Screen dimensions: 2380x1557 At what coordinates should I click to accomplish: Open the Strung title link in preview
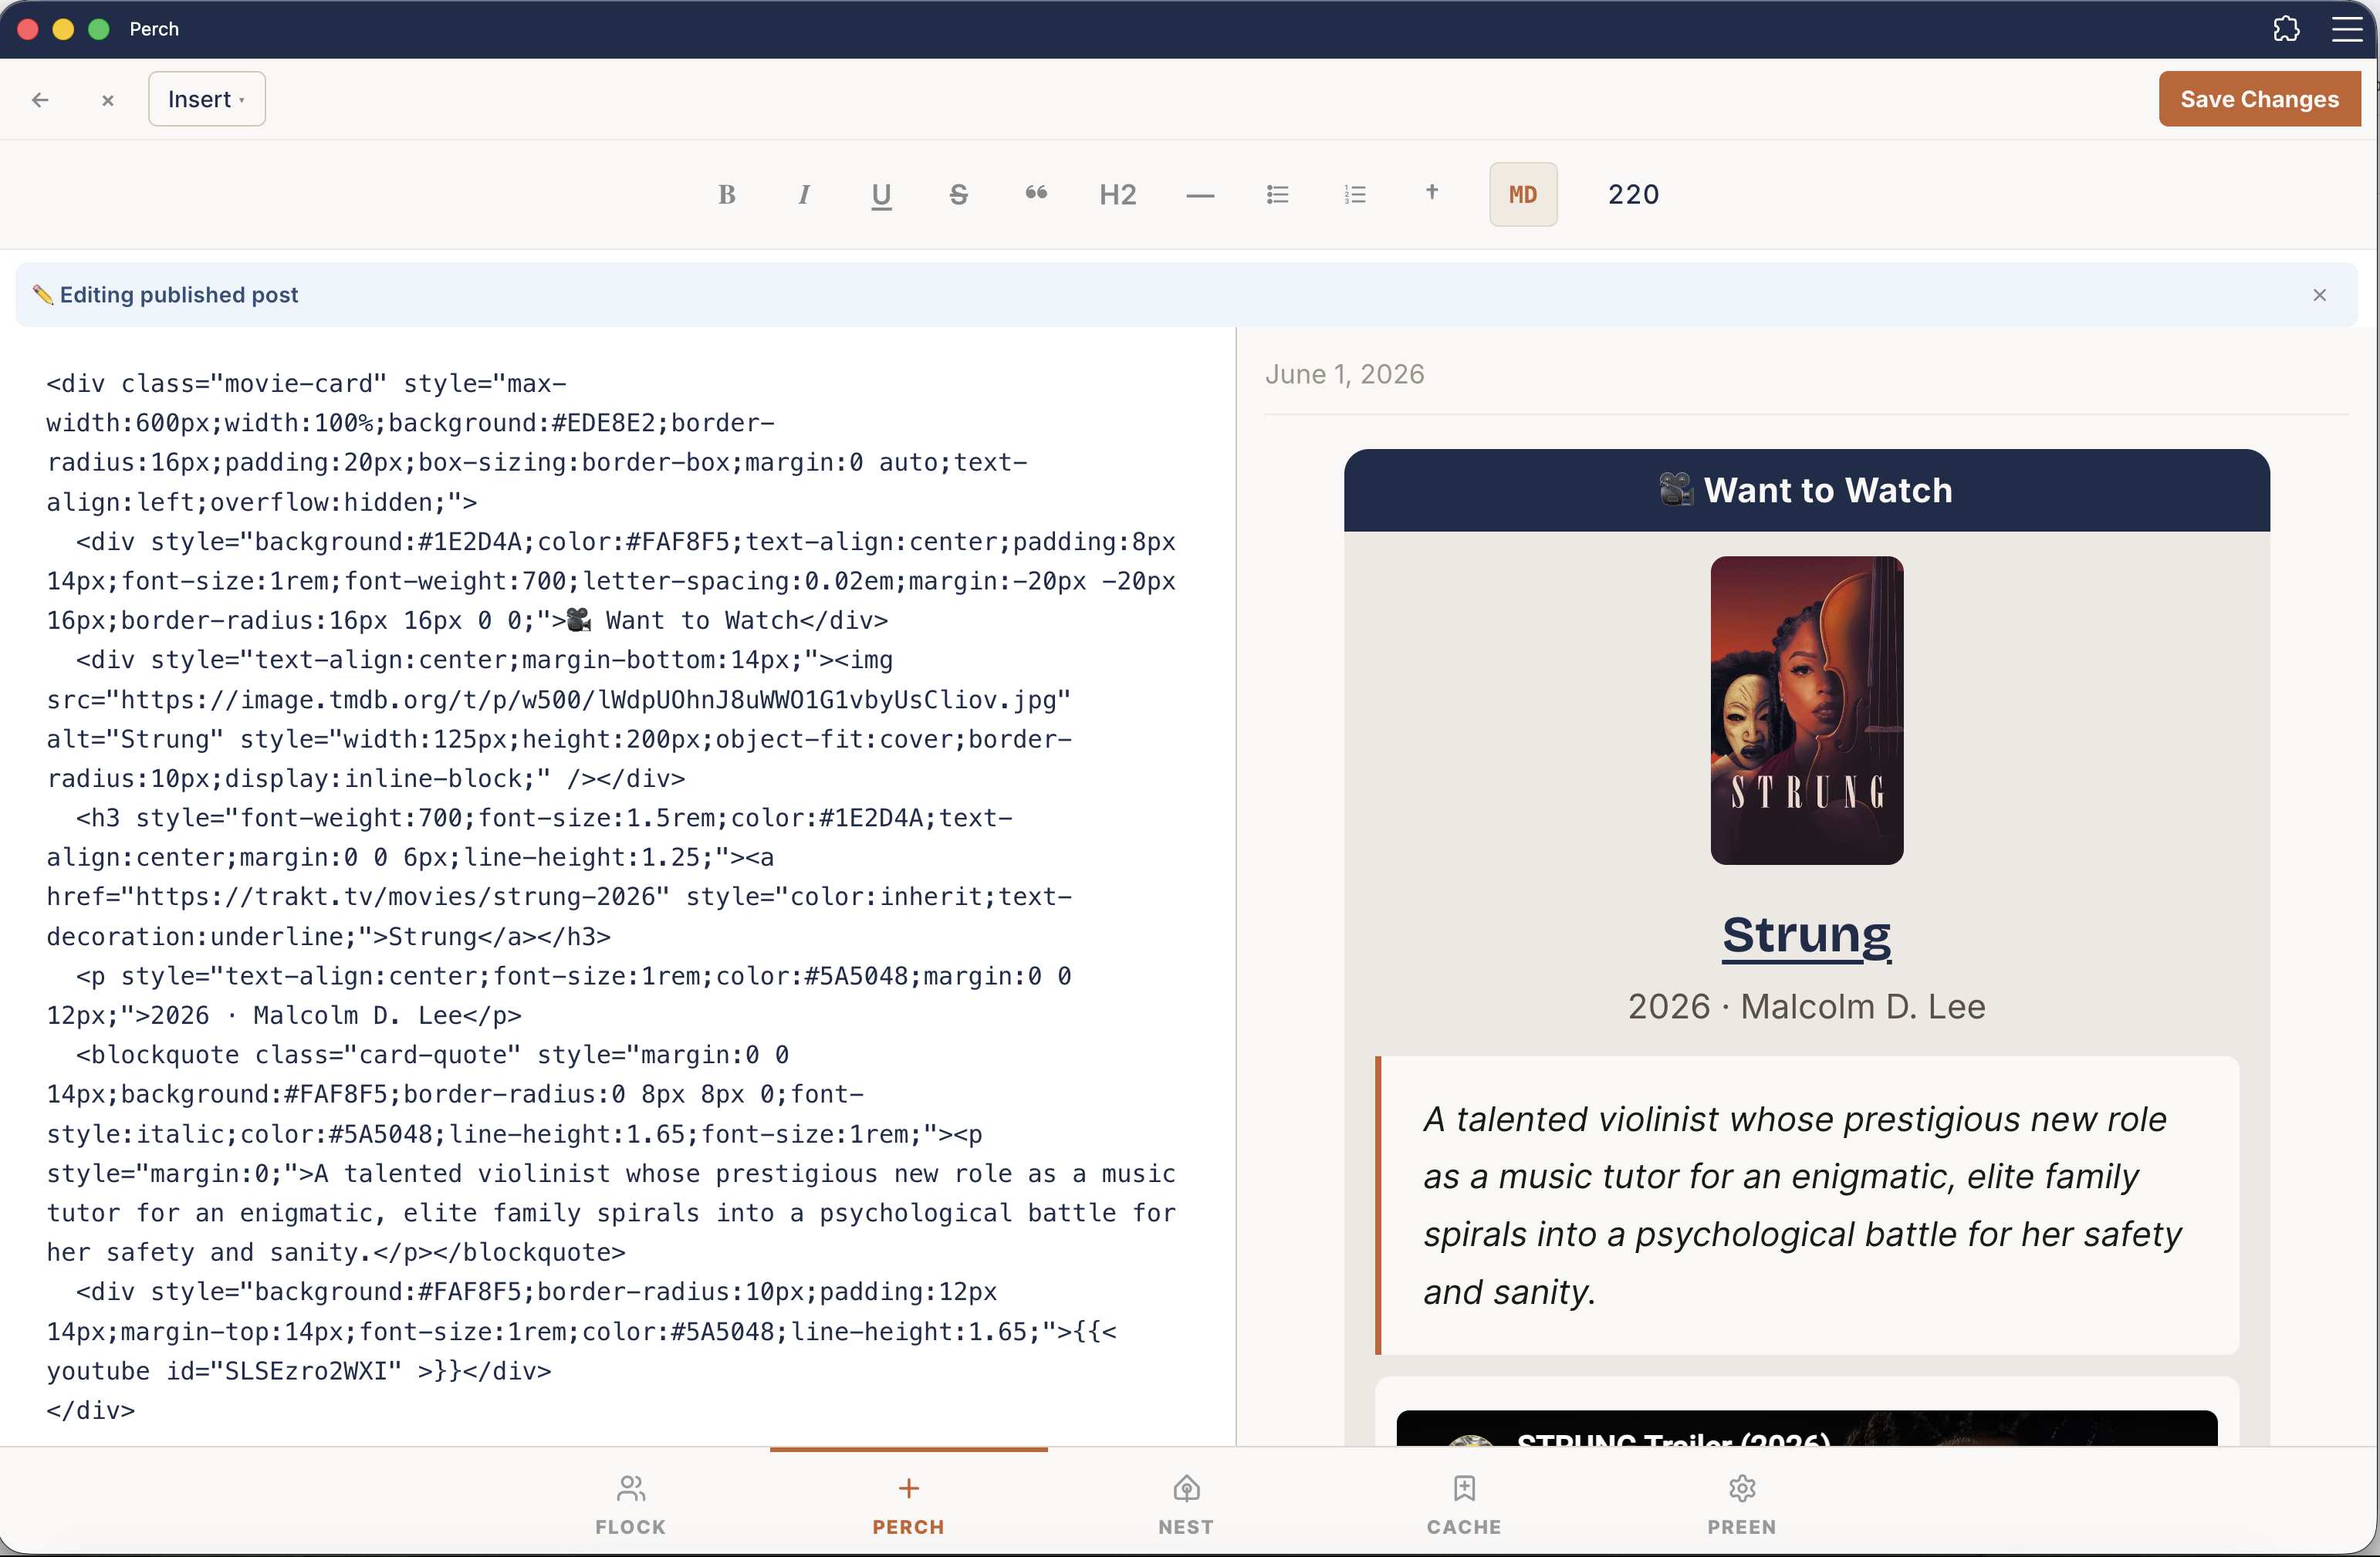[1806, 935]
